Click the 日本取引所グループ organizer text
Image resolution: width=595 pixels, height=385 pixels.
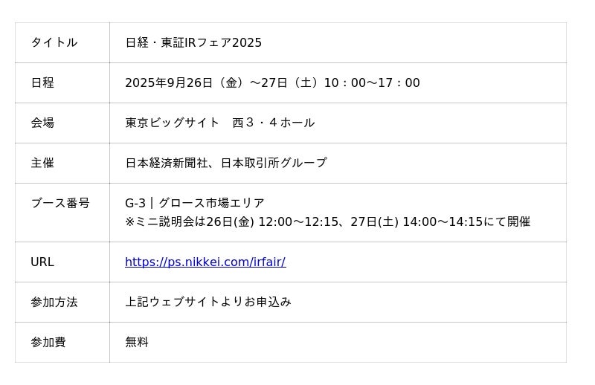pos(274,164)
